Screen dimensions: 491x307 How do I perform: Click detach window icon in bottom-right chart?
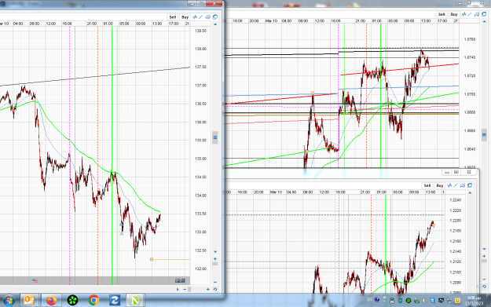coord(470,185)
